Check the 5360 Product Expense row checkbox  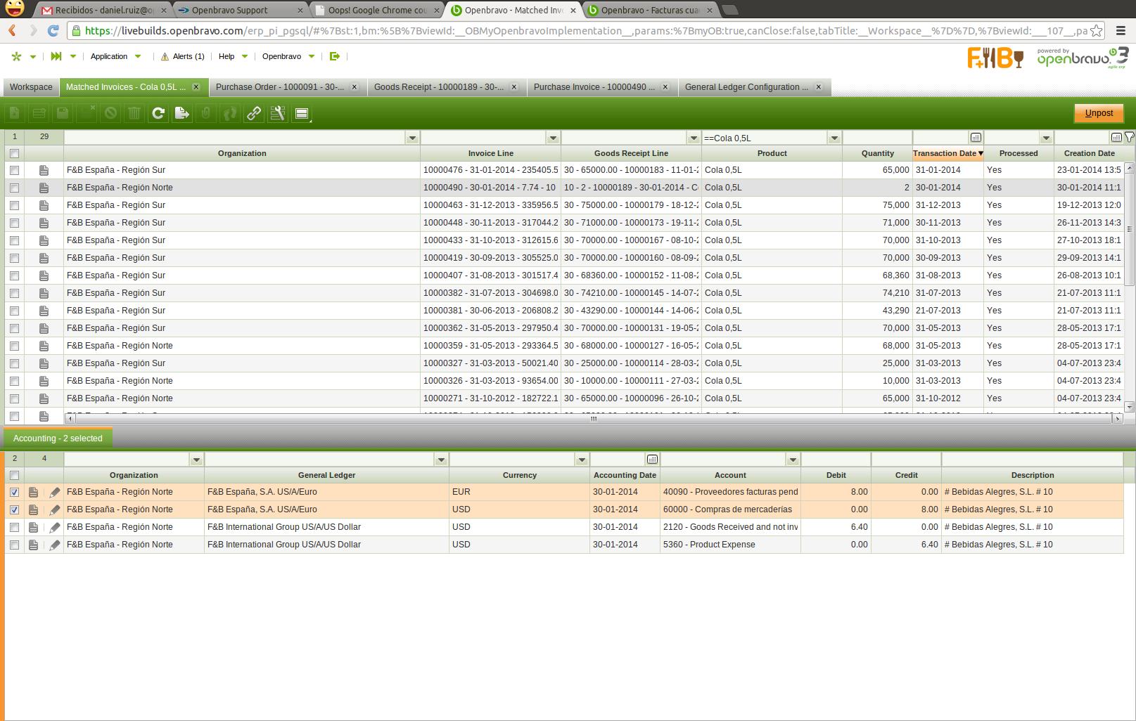14,545
